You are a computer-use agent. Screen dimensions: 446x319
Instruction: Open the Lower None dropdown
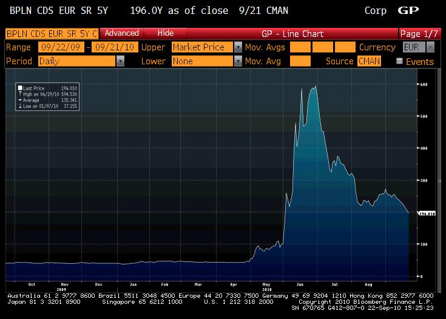click(x=238, y=61)
